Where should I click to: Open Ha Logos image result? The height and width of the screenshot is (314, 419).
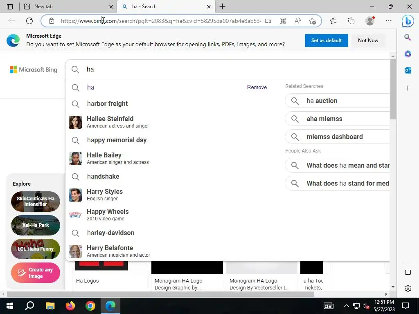[88, 280]
